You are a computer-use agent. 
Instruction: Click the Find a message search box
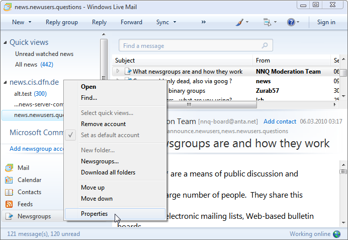(x=190, y=46)
